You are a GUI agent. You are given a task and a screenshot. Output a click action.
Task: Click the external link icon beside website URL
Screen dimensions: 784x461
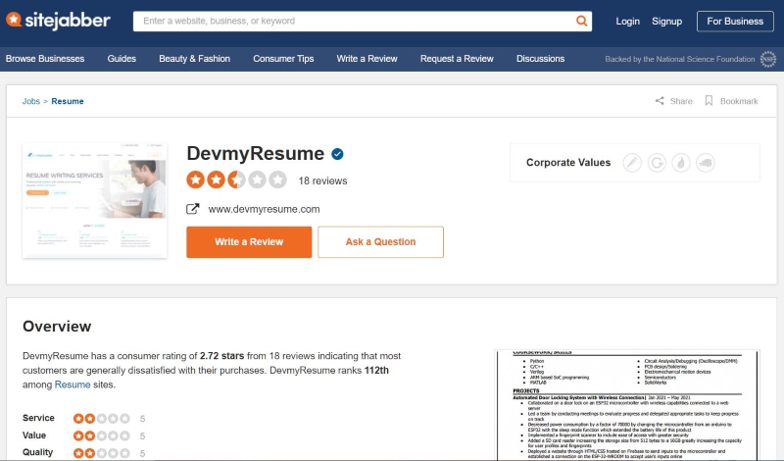click(193, 209)
